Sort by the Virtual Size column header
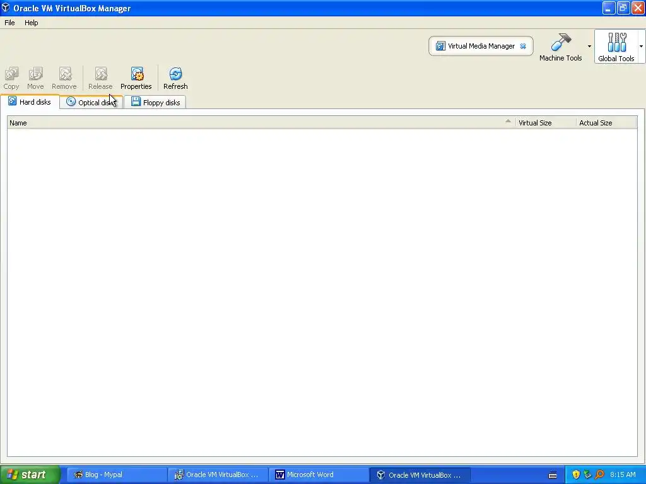The width and height of the screenshot is (646, 484). click(x=546, y=123)
